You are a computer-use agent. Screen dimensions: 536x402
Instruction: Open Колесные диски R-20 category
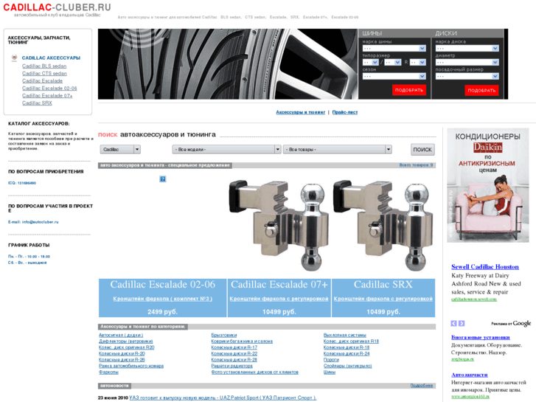[x=122, y=354]
